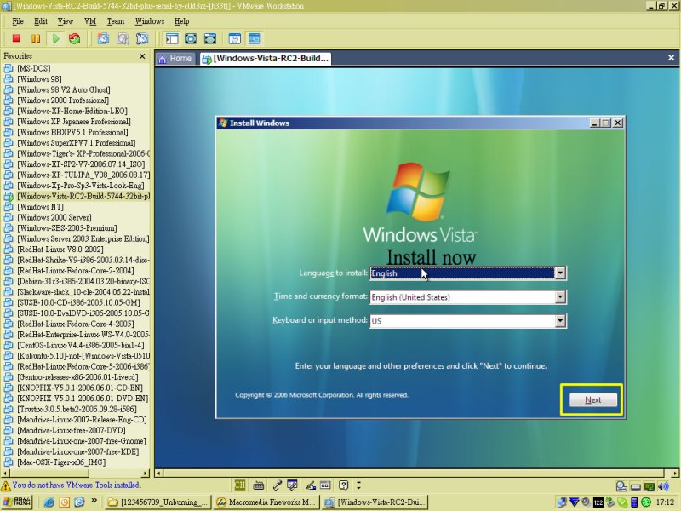Open the Edit menu
The width and height of the screenshot is (681, 511).
click(41, 21)
